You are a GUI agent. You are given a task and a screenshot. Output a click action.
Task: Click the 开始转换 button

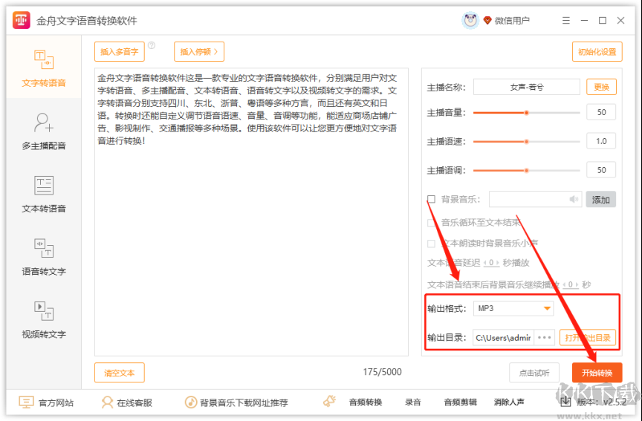[x=597, y=373]
